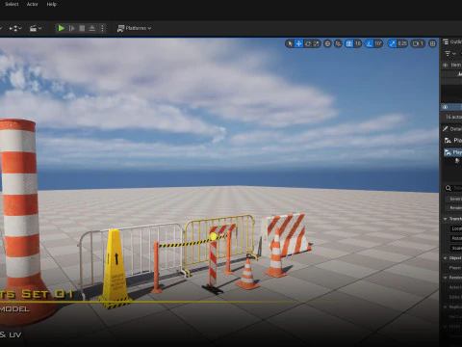Select the orange striped concrete barrier
The image size is (462, 347).
pos(287,234)
